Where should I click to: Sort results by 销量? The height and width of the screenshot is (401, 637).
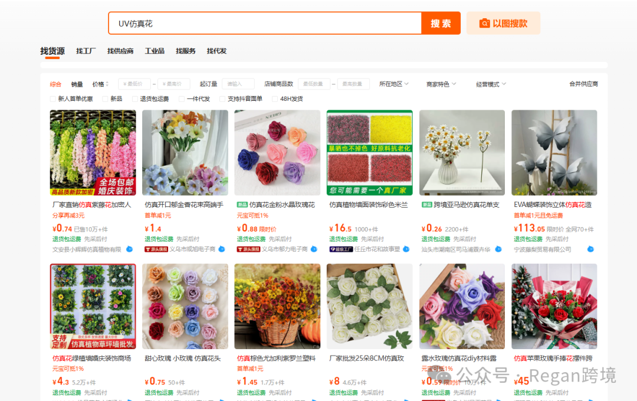[x=77, y=84]
